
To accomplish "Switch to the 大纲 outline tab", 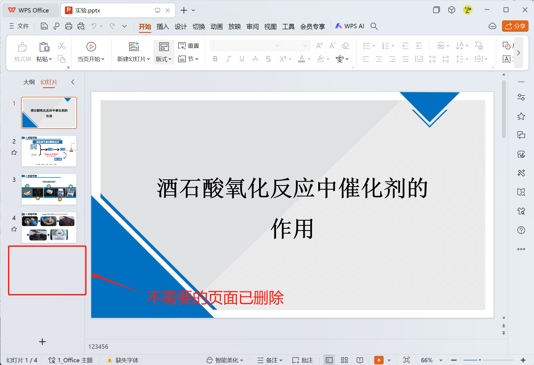I will click(29, 82).
